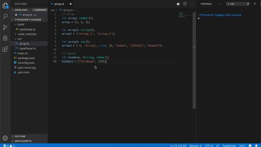The width and height of the screenshot is (261, 147).
Task: Expand the NPM Scripts section
Action: coord(29,141)
